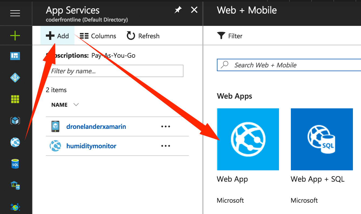Click coderfrontline (Default Directory) subtitle
Image resolution: width=361 pixels, height=214 pixels.
[x=87, y=20]
